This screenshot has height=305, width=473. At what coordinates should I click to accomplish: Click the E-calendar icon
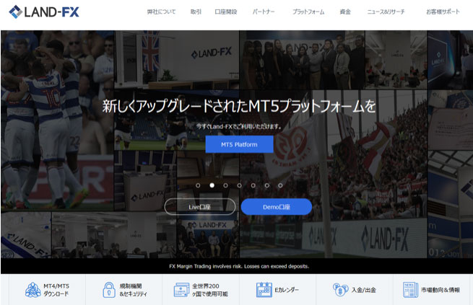[264, 290]
